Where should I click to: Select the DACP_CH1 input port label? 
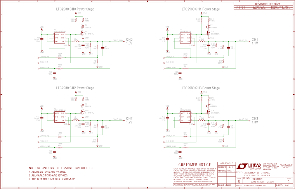(170, 57)
